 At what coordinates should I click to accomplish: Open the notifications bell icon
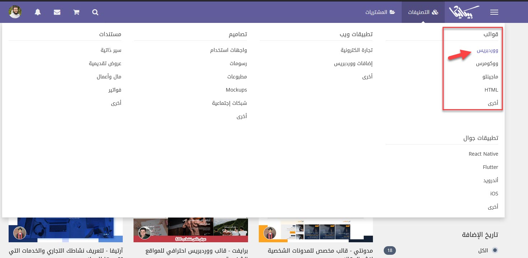pos(38,12)
